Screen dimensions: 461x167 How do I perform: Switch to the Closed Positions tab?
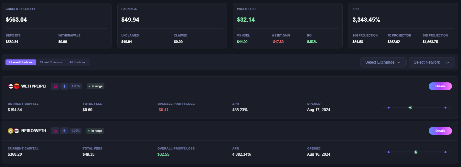(51, 62)
